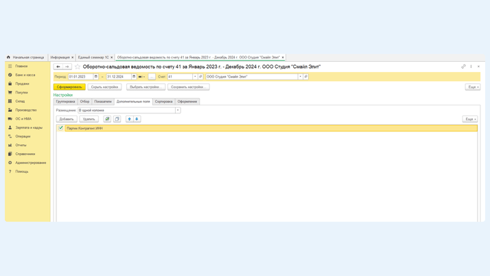Move selected field down with arrow
490x276 pixels.
pyautogui.click(x=137, y=119)
